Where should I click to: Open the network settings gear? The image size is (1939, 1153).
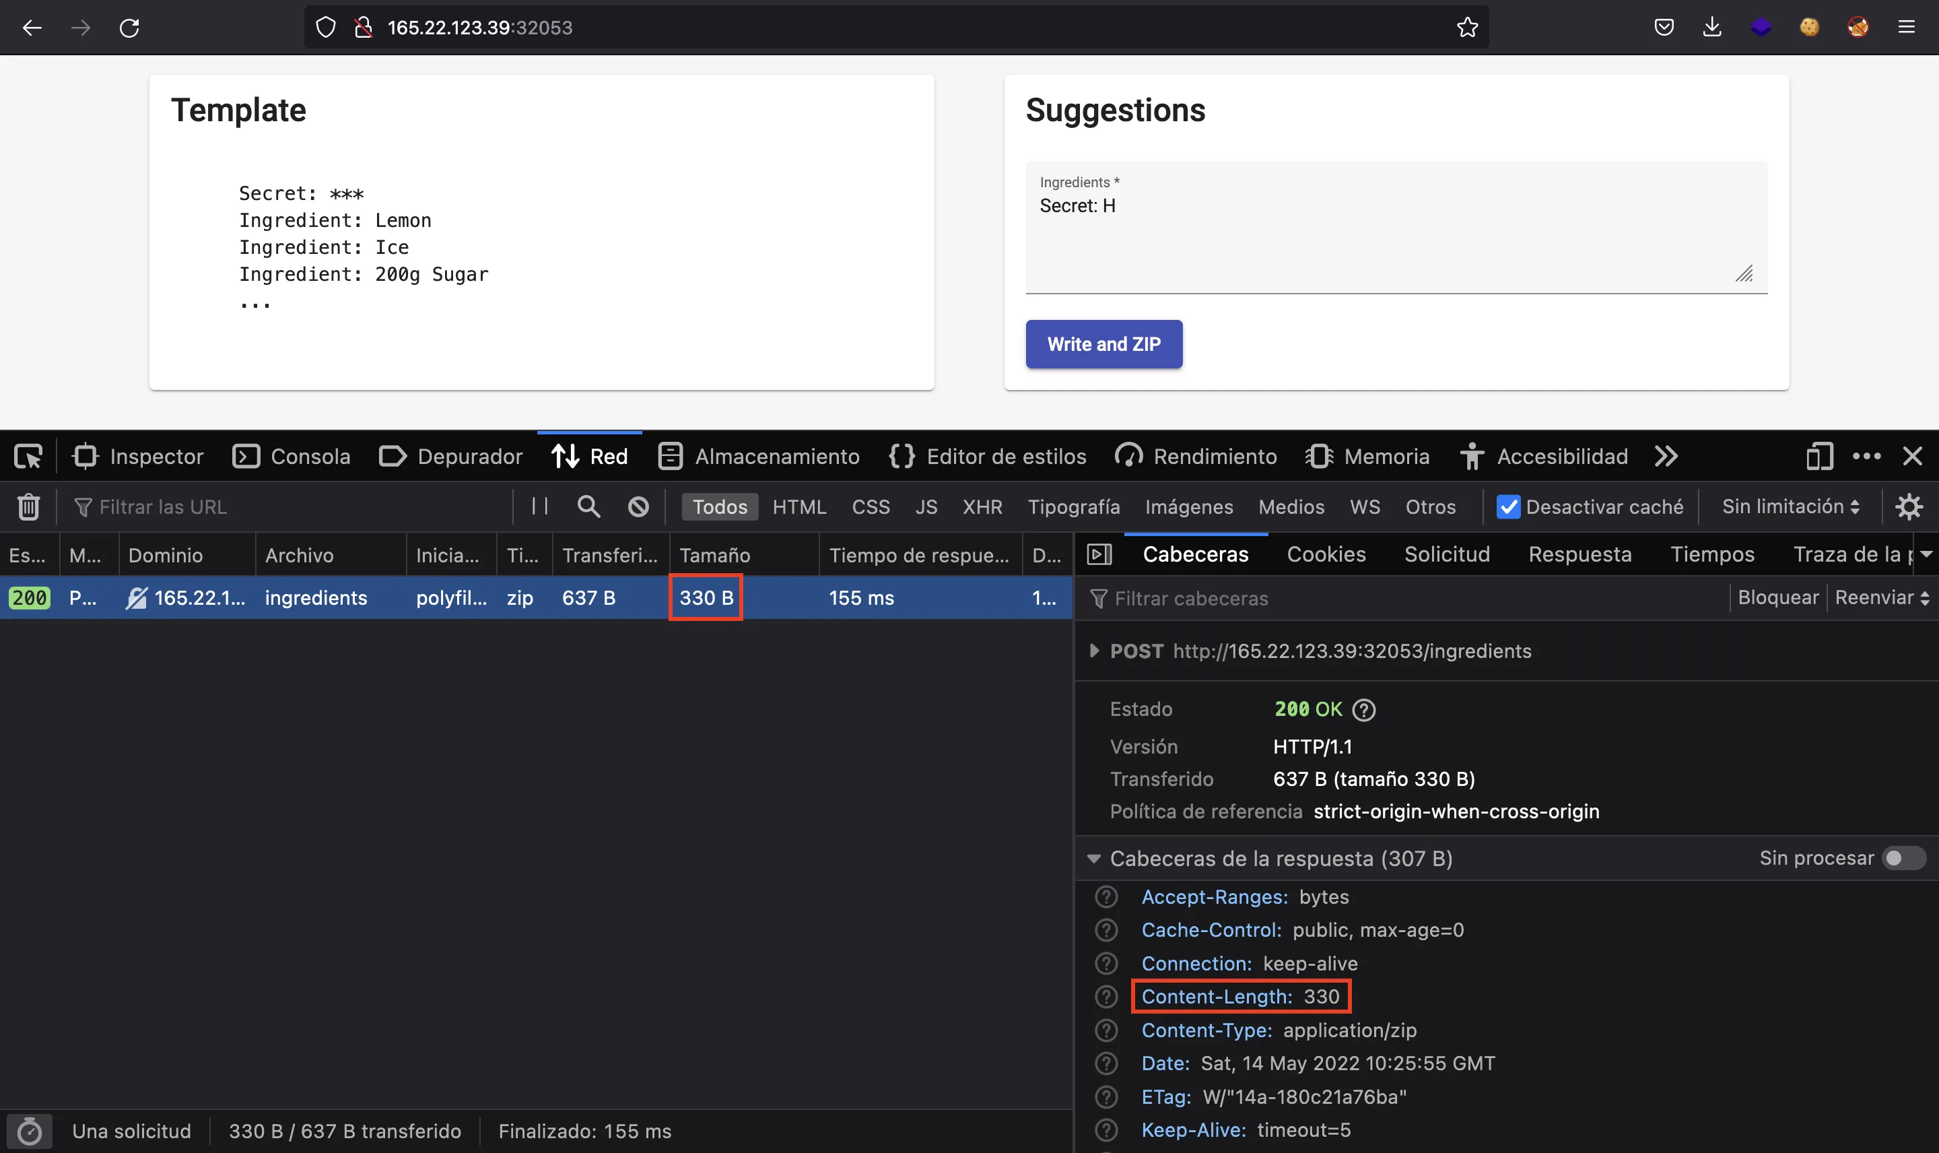coord(1909,506)
